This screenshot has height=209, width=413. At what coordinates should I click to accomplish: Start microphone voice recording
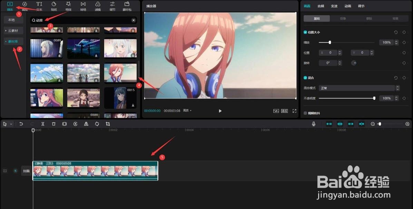pyautogui.click(x=313, y=124)
